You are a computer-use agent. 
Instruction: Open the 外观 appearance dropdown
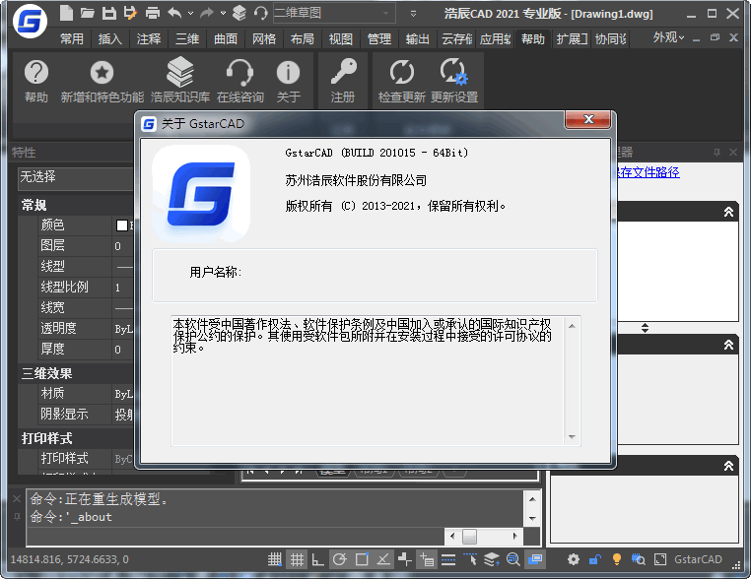click(668, 37)
